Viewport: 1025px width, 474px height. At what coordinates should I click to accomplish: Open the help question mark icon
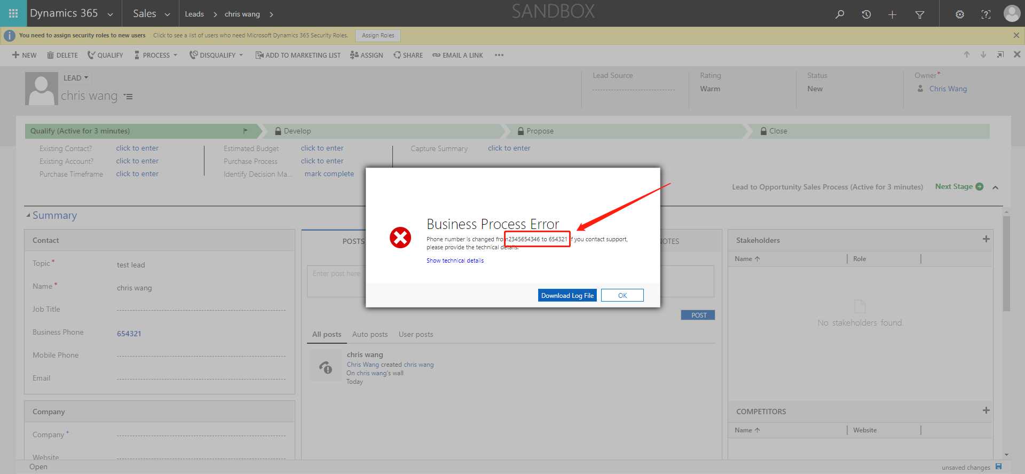985,14
